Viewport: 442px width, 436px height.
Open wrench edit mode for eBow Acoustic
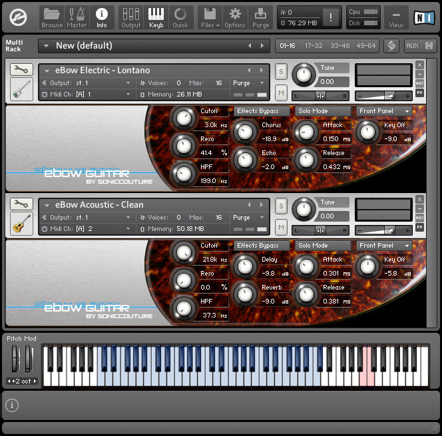click(x=21, y=204)
